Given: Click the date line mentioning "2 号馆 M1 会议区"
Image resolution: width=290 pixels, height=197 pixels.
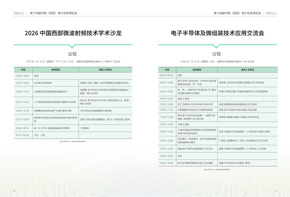Looking at the screenshot, I should (73, 62).
